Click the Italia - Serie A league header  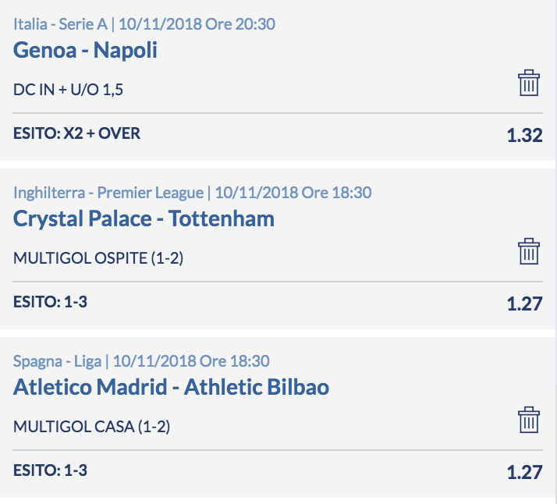(x=60, y=24)
